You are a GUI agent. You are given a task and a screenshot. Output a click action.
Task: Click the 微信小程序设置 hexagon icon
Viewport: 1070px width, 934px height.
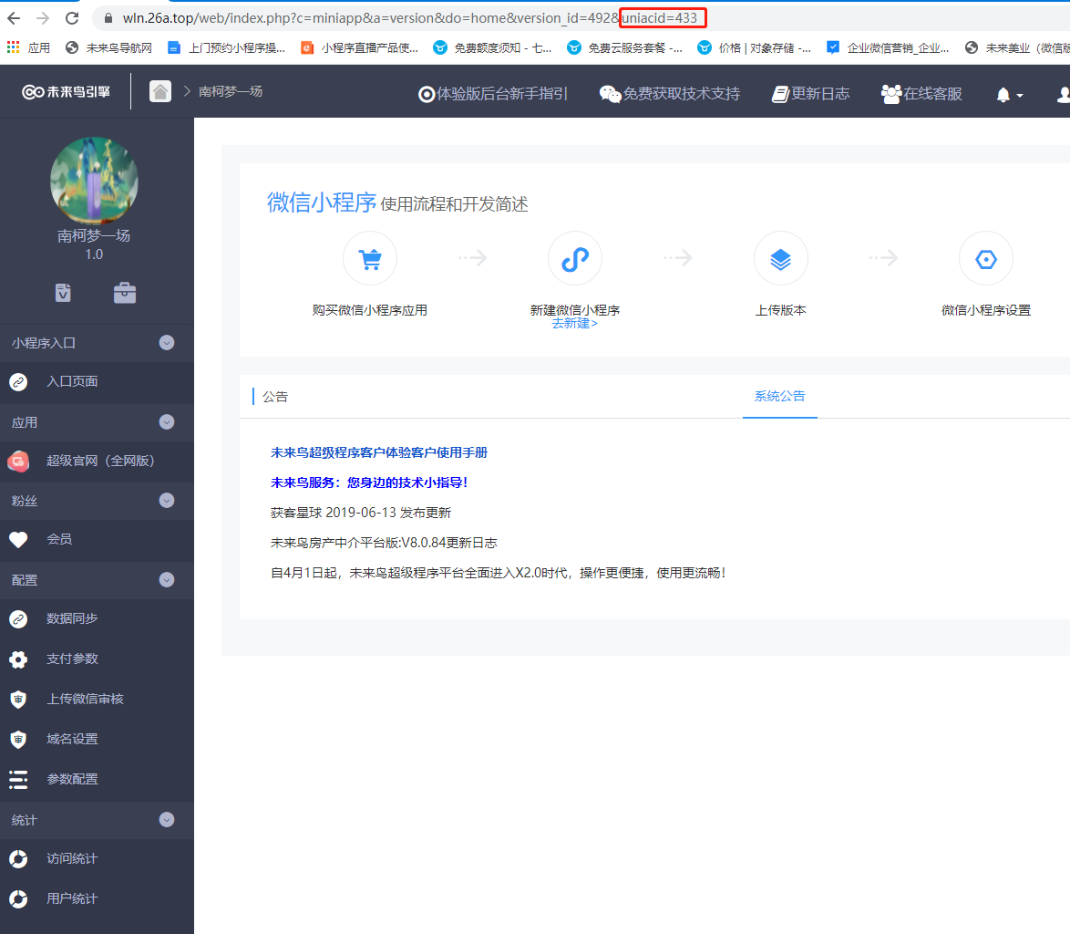[x=986, y=259]
